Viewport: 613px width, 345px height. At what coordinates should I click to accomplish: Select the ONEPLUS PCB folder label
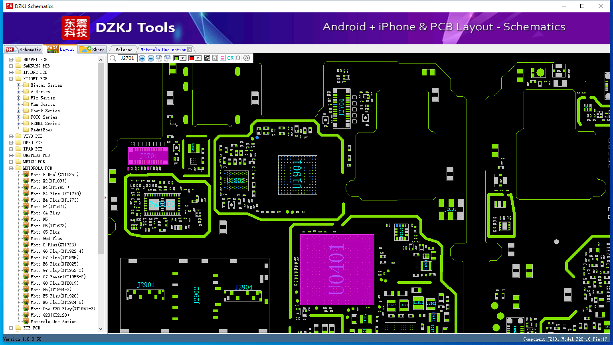point(36,155)
